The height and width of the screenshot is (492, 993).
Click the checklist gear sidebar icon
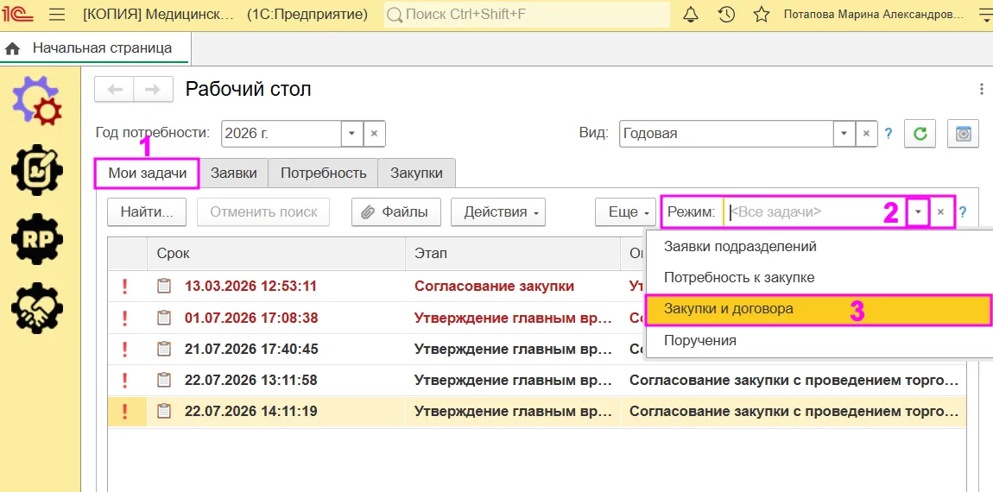tap(37, 170)
